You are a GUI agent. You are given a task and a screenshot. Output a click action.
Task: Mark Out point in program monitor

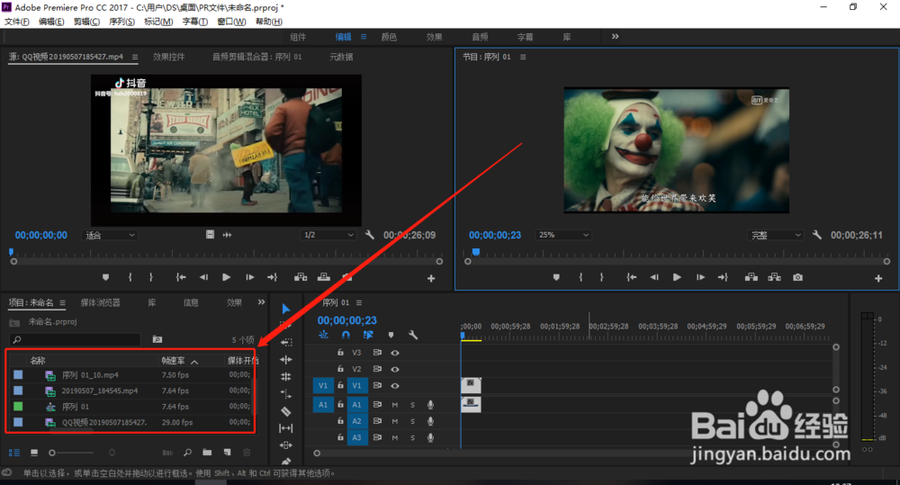(601, 277)
